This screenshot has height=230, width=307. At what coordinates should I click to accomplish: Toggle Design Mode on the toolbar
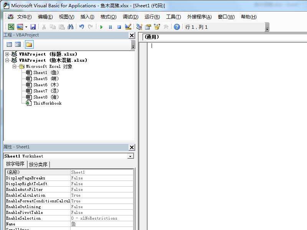(127, 27)
